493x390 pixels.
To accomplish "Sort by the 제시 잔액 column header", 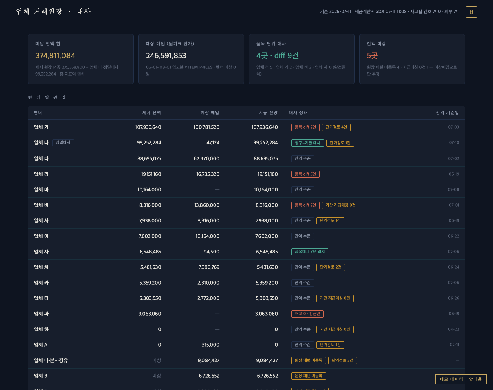I will pyautogui.click(x=151, y=113).
